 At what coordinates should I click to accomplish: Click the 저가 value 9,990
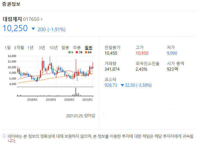tap(172, 53)
